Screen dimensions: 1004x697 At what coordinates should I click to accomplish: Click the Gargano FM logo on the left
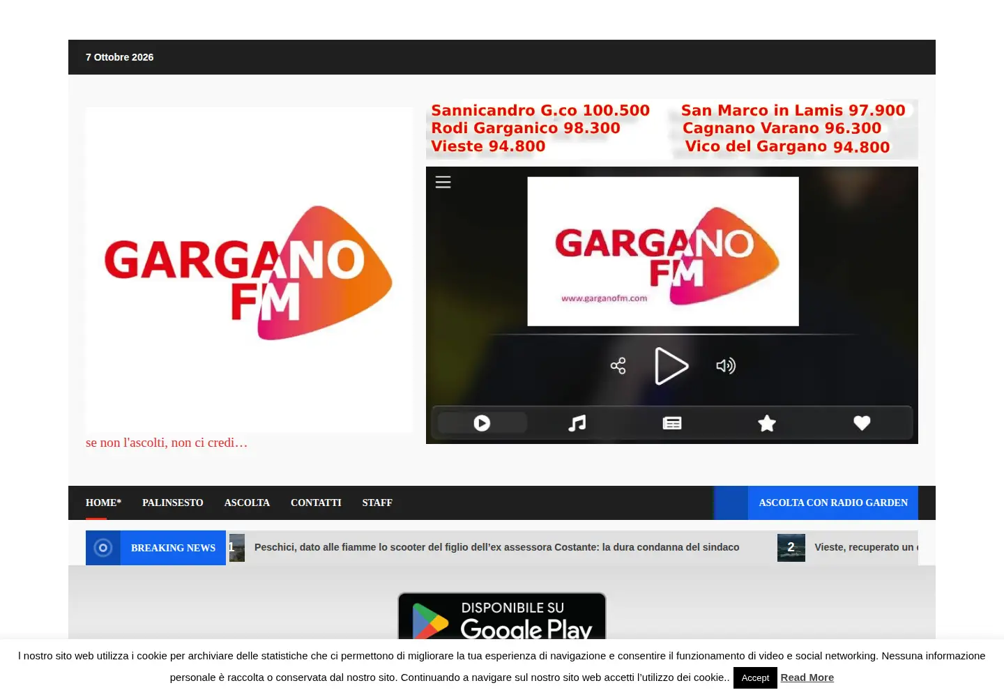pos(249,270)
